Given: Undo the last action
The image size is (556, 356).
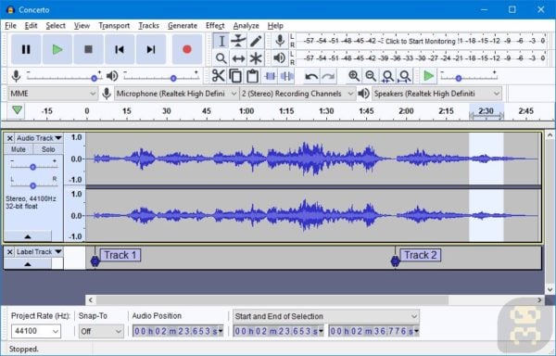Looking at the screenshot, I should (x=311, y=76).
